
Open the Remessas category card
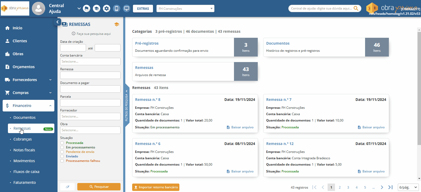pyautogui.click(x=195, y=71)
